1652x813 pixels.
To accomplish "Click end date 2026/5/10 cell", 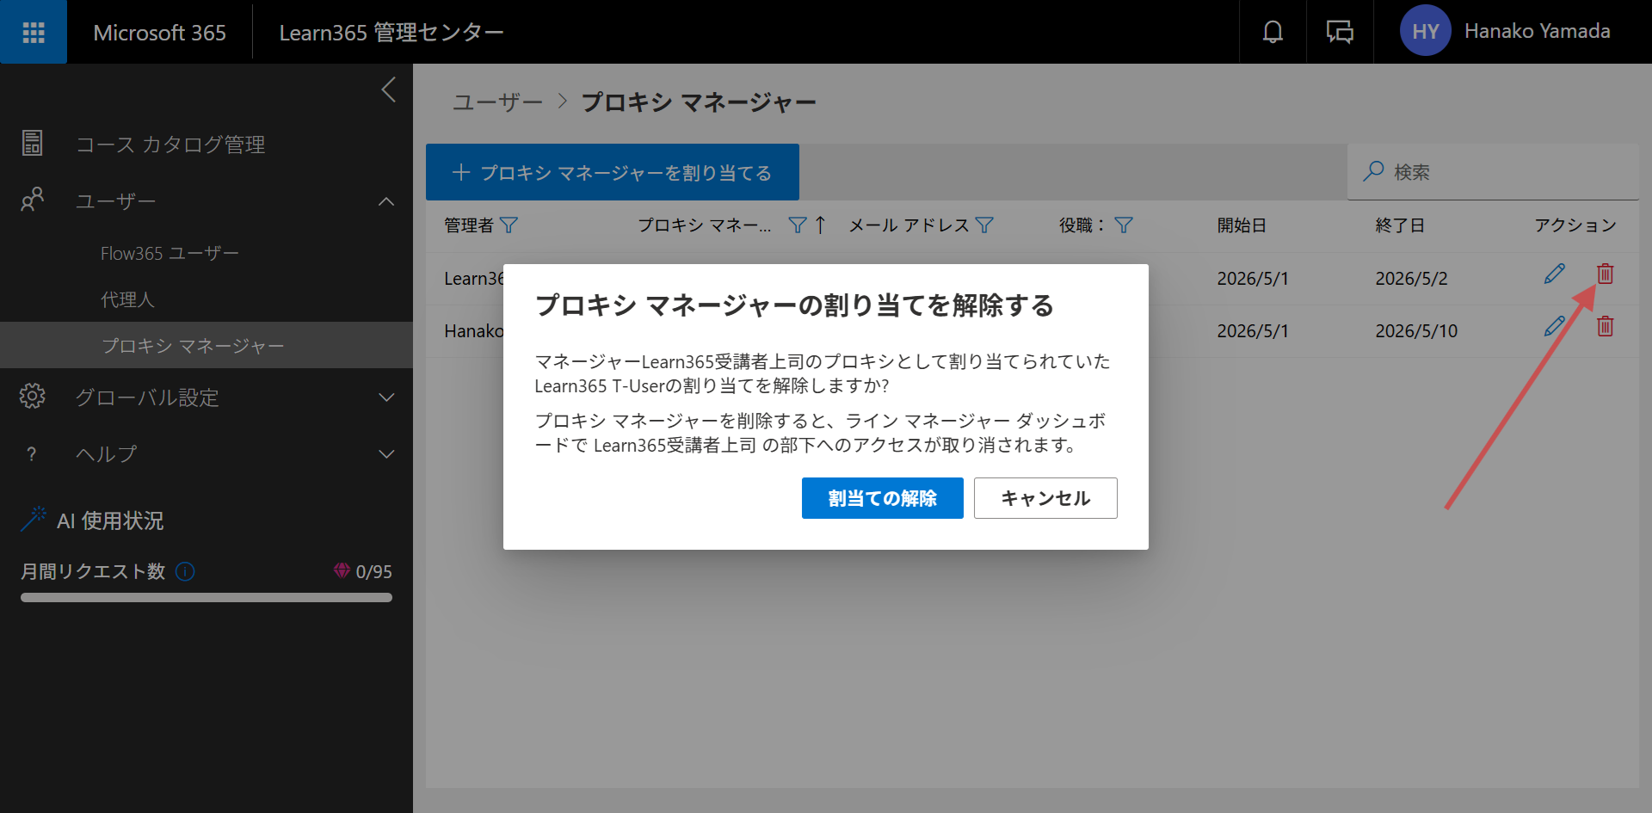I will 1416,331.
